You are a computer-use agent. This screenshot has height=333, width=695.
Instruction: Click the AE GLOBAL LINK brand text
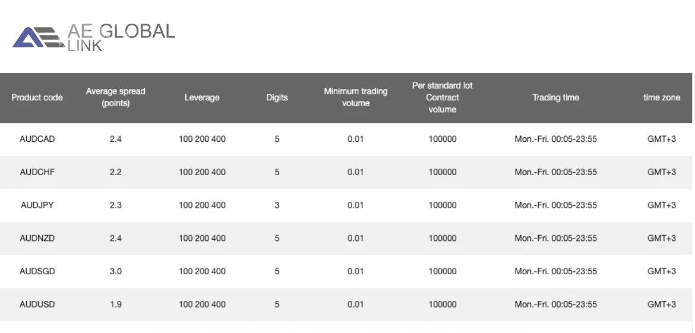(x=121, y=36)
